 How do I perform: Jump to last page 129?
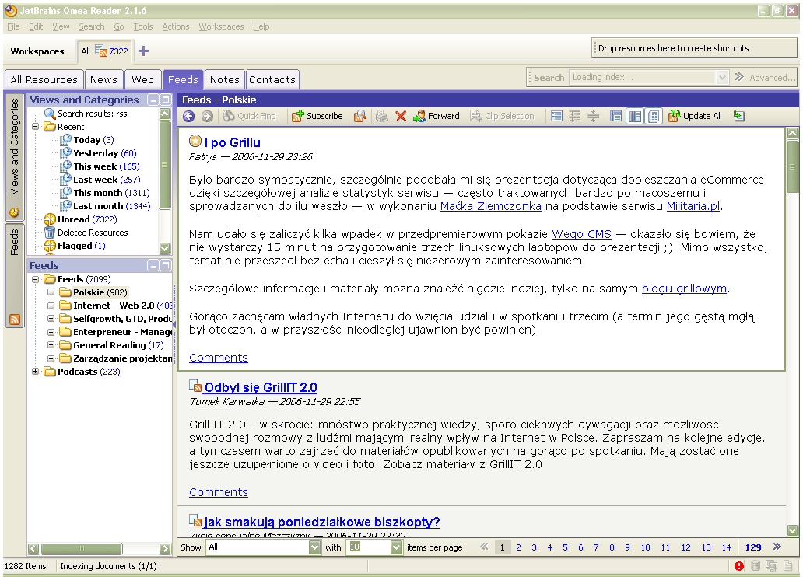753,547
